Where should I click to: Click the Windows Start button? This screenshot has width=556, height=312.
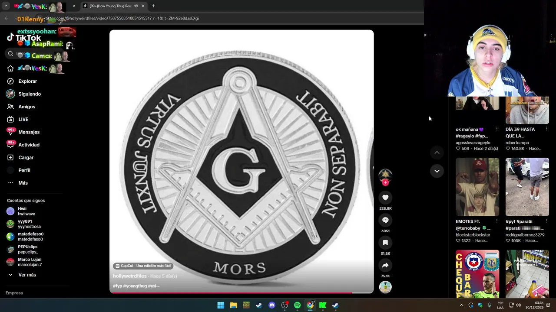tap(221, 305)
